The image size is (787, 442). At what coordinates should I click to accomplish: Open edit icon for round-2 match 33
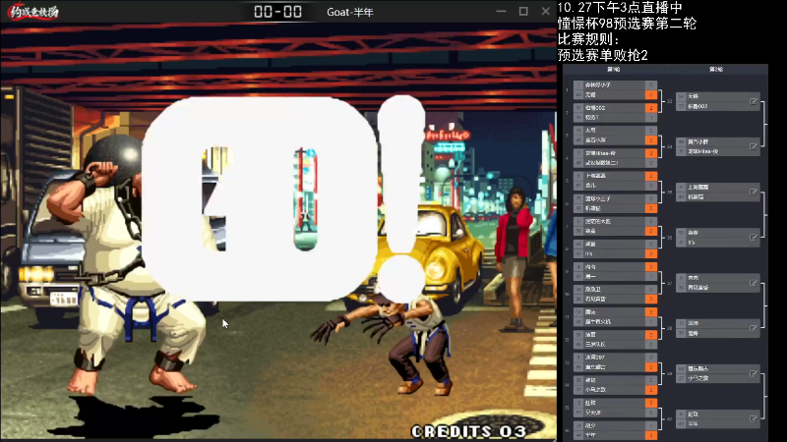pyautogui.click(x=754, y=101)
